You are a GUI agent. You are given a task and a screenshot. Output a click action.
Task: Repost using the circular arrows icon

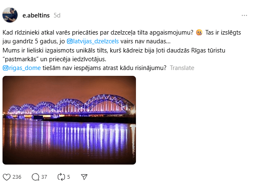61,177
